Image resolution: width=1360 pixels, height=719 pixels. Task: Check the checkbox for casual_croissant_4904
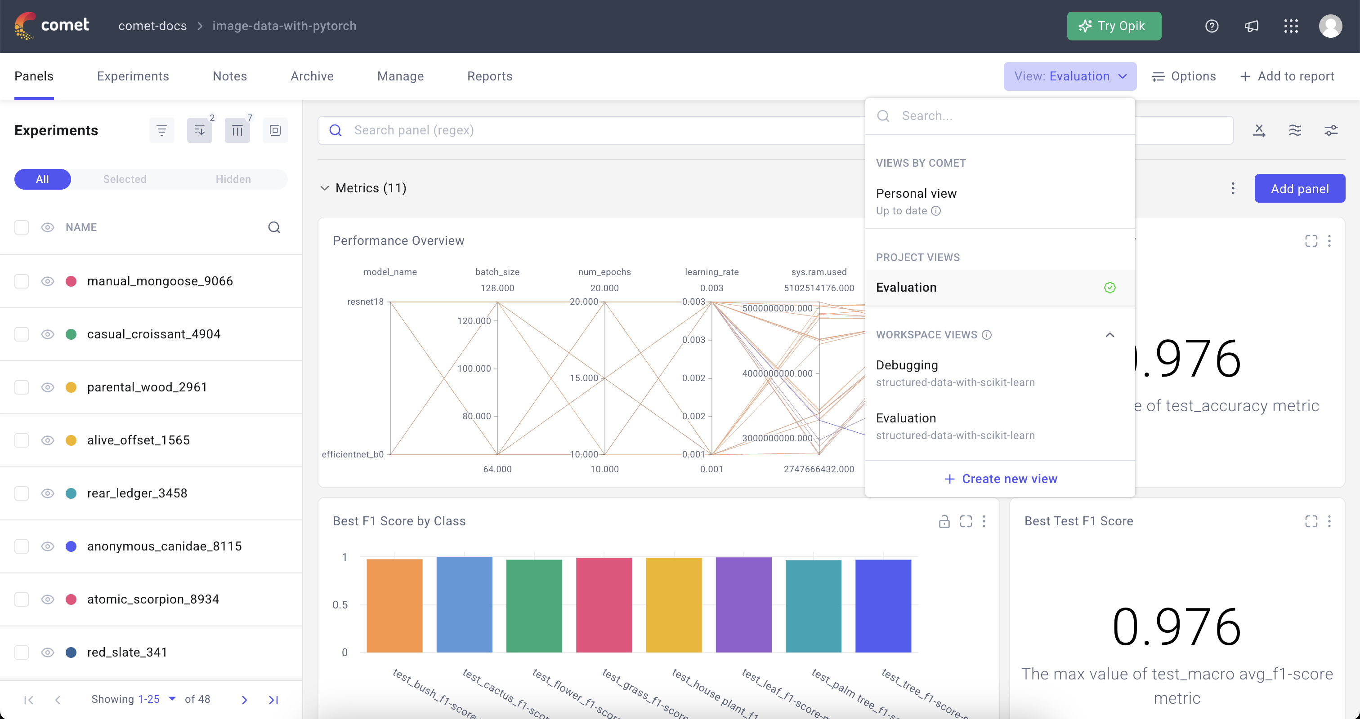pos(22,334)
